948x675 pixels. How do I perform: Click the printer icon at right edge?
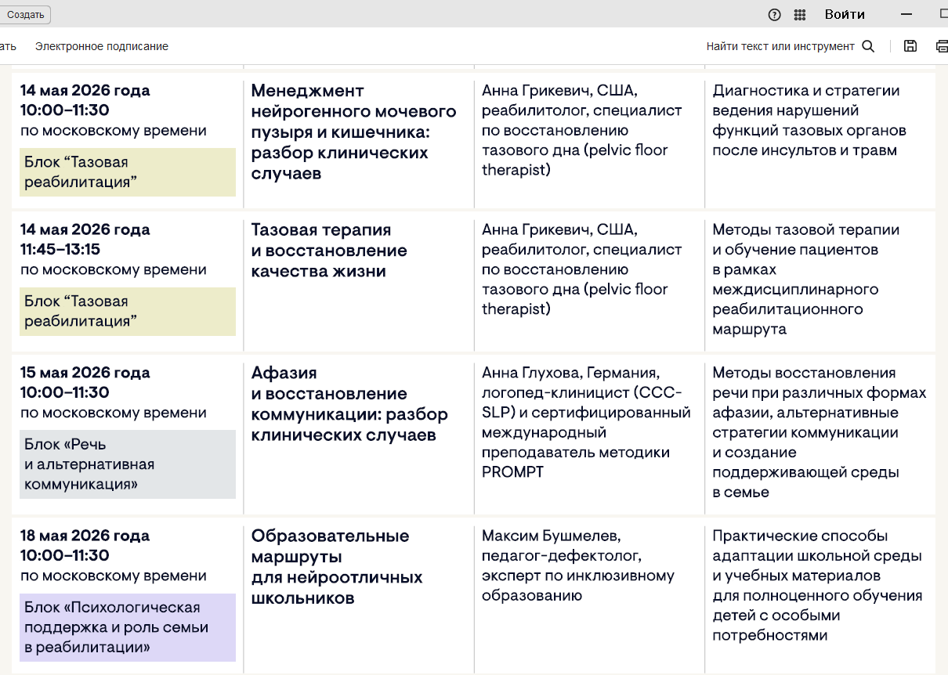point(942,46)
